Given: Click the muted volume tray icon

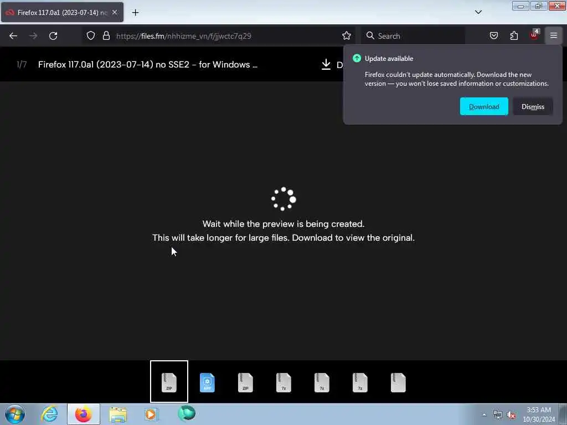Looking at the screenshot, I should [x=511, y=414].
